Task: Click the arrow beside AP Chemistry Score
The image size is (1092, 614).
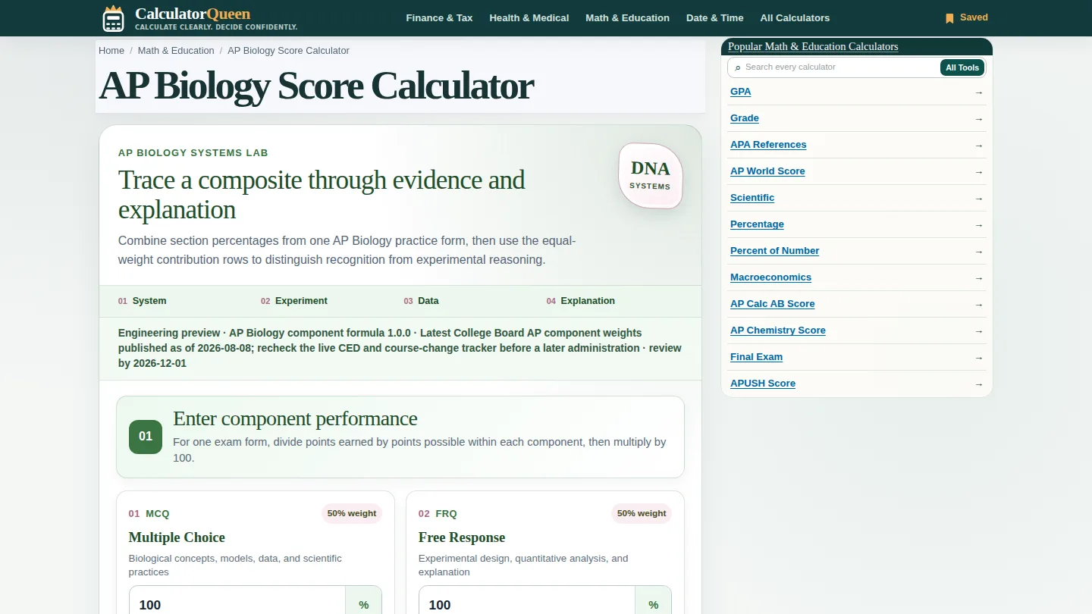Action: [979, 331]
